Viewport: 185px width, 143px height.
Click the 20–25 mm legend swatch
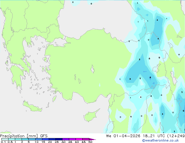pos(52,139)
